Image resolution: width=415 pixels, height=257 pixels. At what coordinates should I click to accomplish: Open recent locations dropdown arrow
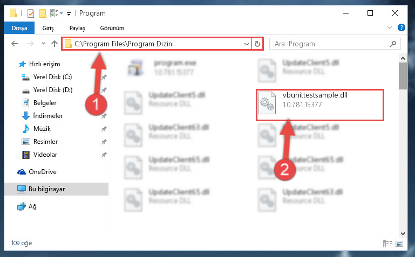[x=43, y=44]
